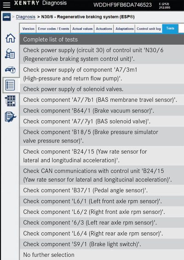Open the Error codes / Events tab
This screenshot has height=260, width=184.
(x=53, y=29)
